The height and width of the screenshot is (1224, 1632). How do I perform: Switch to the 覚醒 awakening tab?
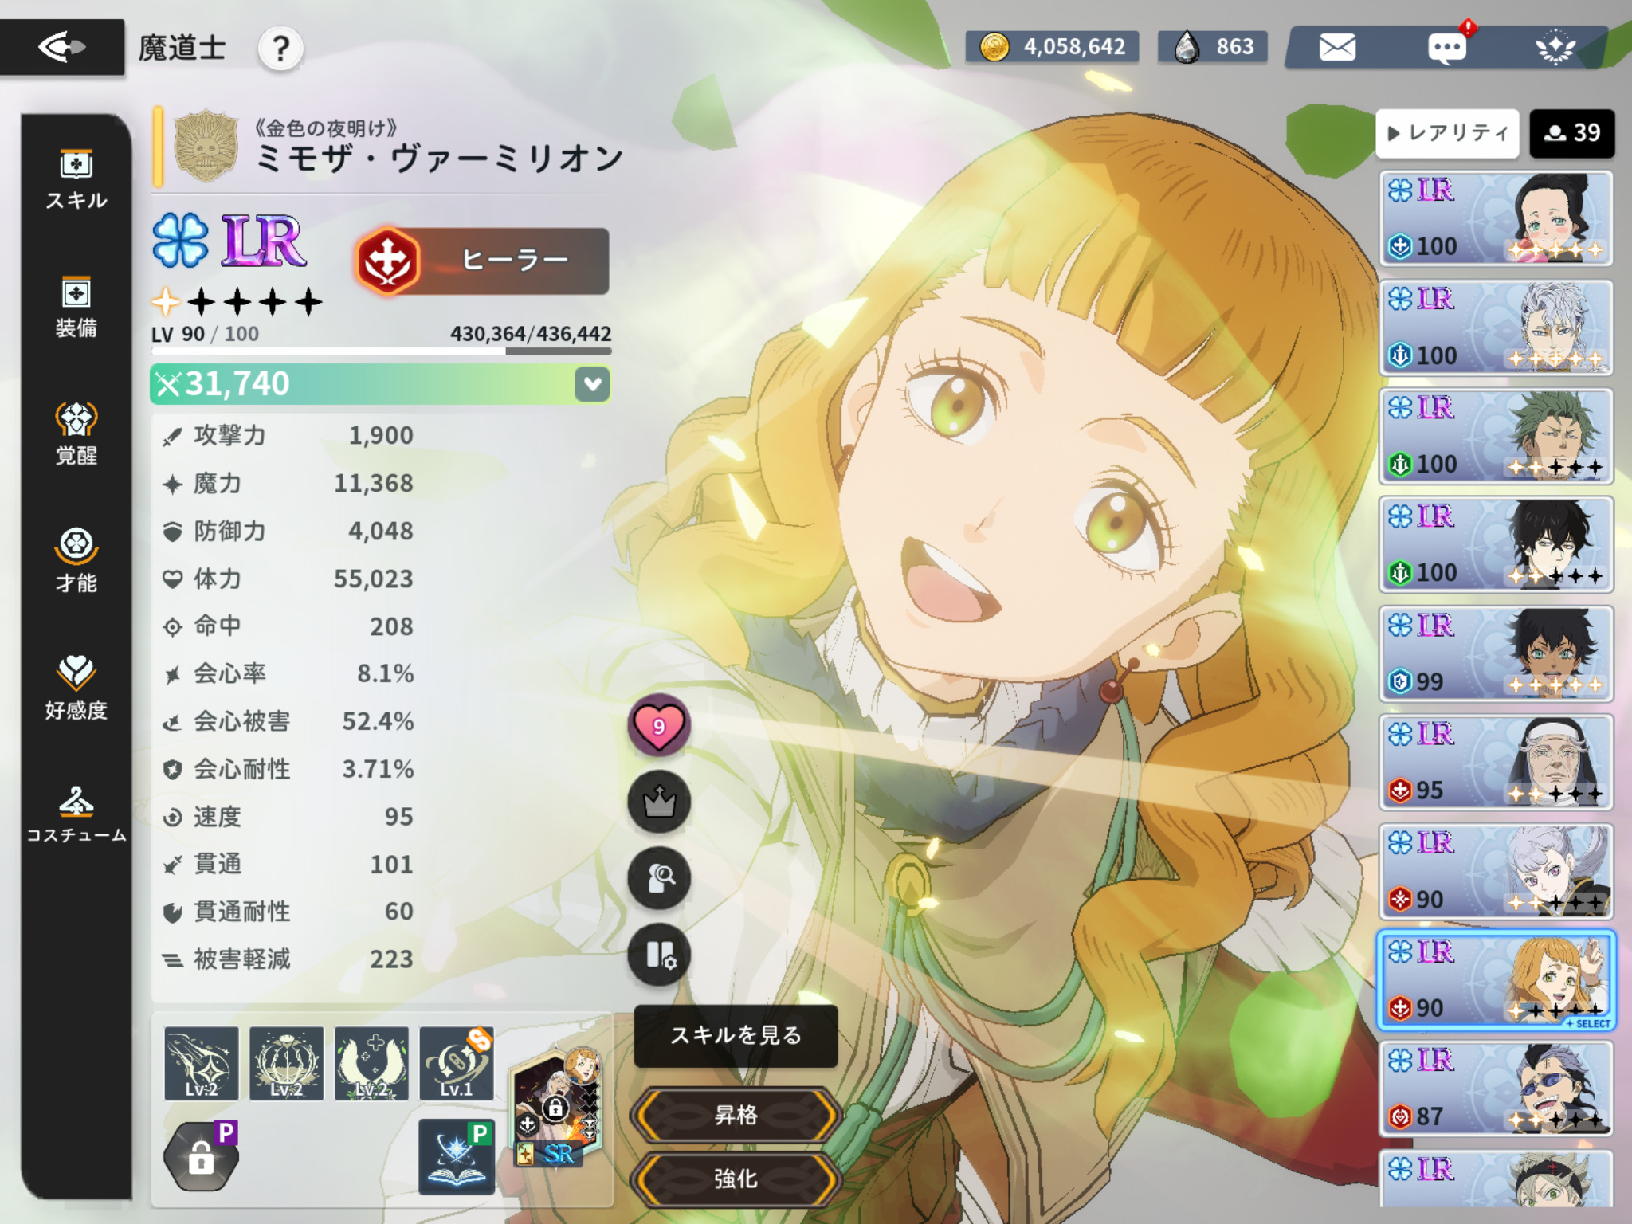pyautogui.click(x=76, y=435)
